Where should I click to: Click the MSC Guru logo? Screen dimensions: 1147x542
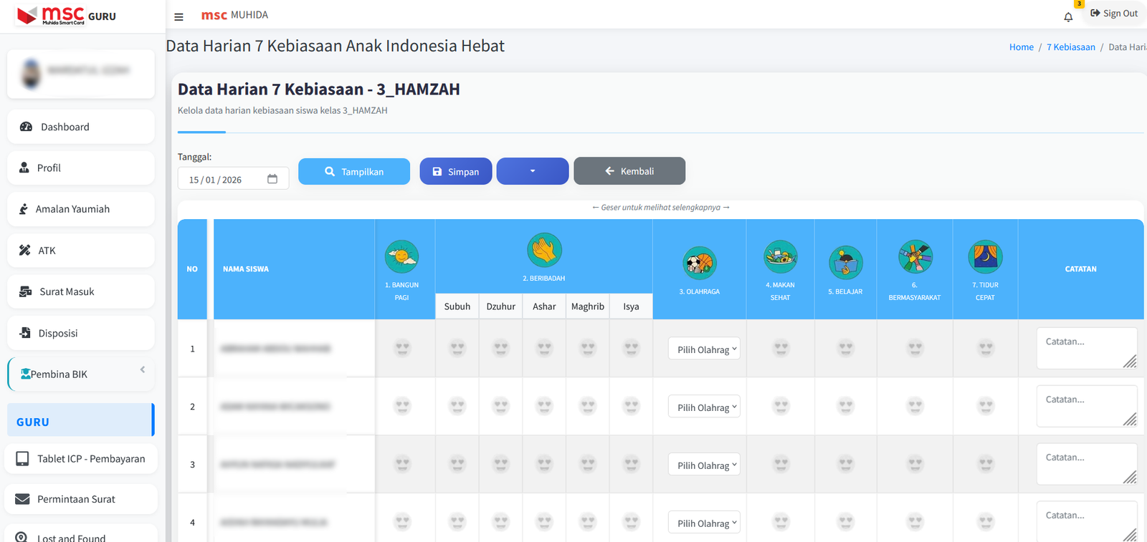tap(67, 15)
